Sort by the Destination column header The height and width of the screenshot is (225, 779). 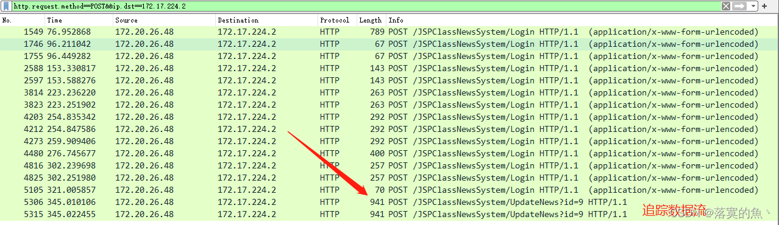pyautogui.click(x=266, y=20)
